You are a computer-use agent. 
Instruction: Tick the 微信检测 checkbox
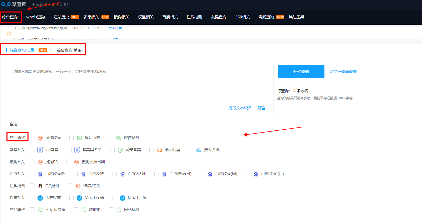click(x=111, y=138)
